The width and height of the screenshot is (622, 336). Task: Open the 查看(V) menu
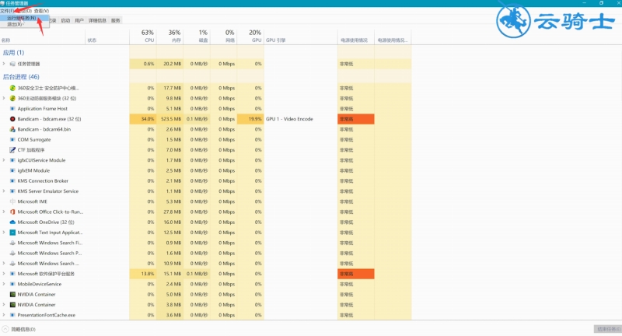click(41, 11)
